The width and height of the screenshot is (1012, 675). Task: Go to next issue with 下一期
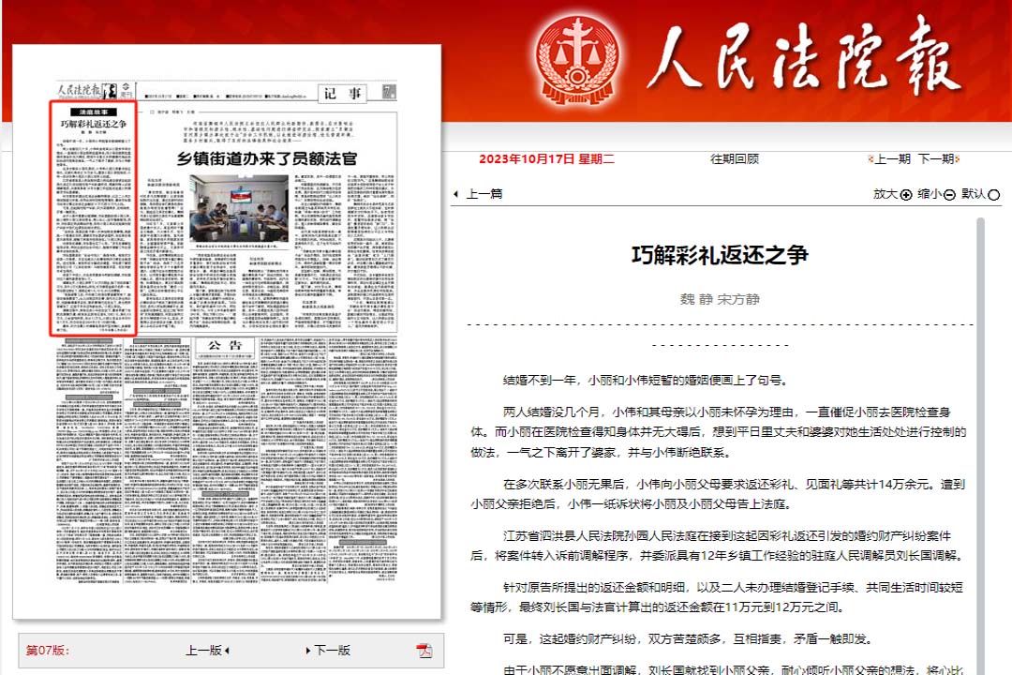click(x=936, y=158)
